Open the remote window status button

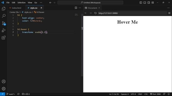pos(2,94)
